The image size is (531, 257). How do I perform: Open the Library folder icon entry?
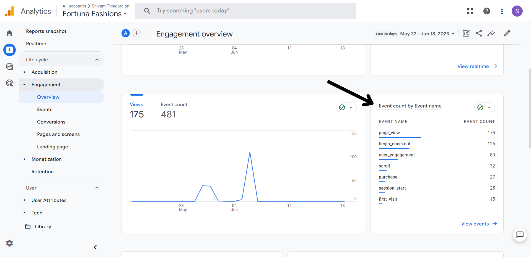[x=28, y=227]
